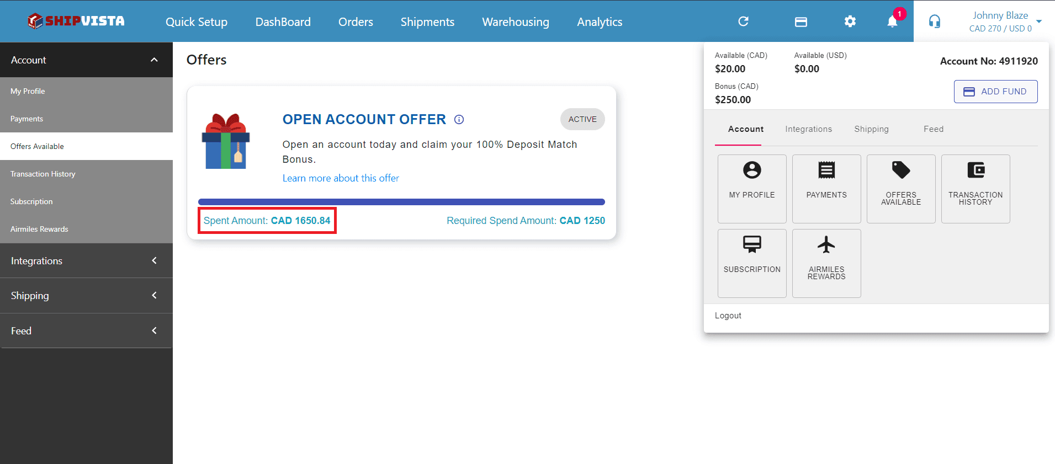Click the OPEN ACCOUNT OFFER heading

point(364,119)
